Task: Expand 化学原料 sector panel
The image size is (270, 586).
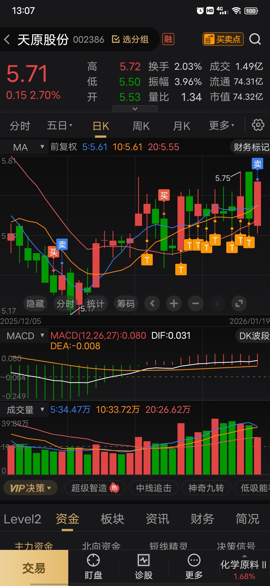Action: pos(244,568)
